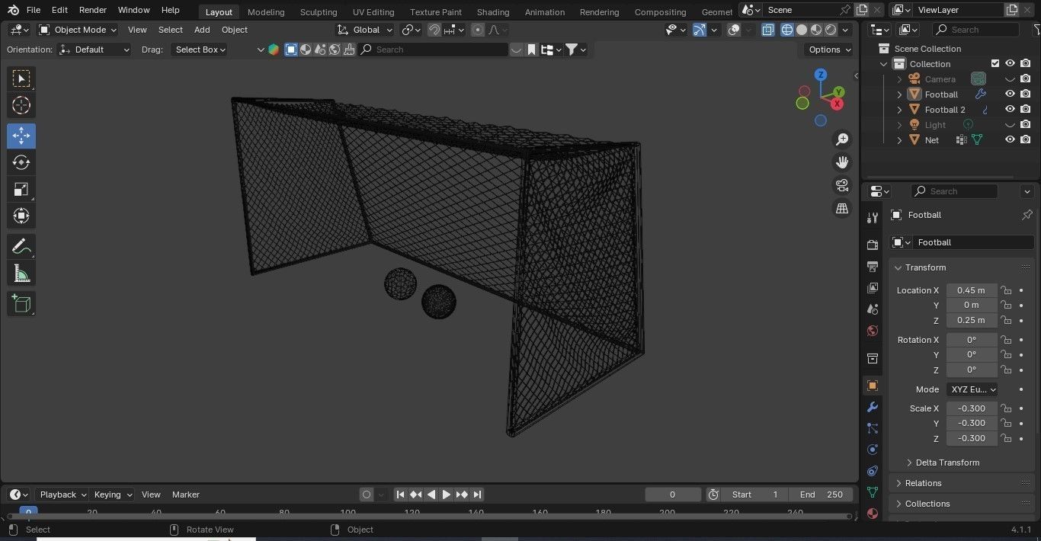Image resolution: width=1041 pixels, height=541 pixels.
Task: Activate the Transform tool
Action: click(x=21, y=216)
